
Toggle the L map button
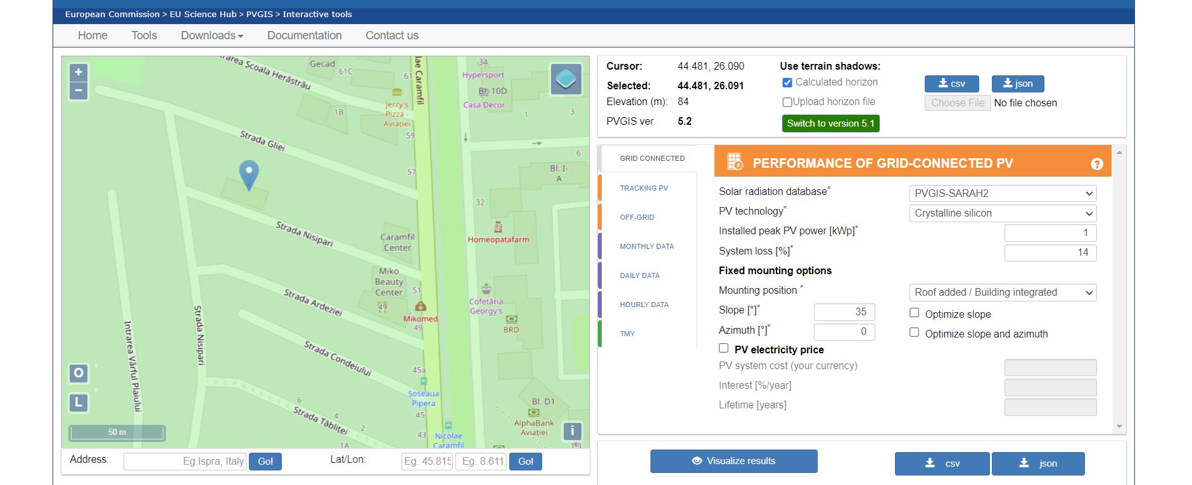pos(79,402)
